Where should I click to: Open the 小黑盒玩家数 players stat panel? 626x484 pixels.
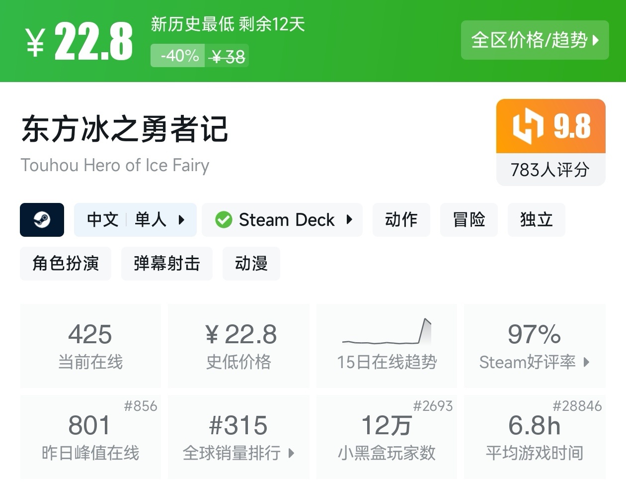point(387,437)
